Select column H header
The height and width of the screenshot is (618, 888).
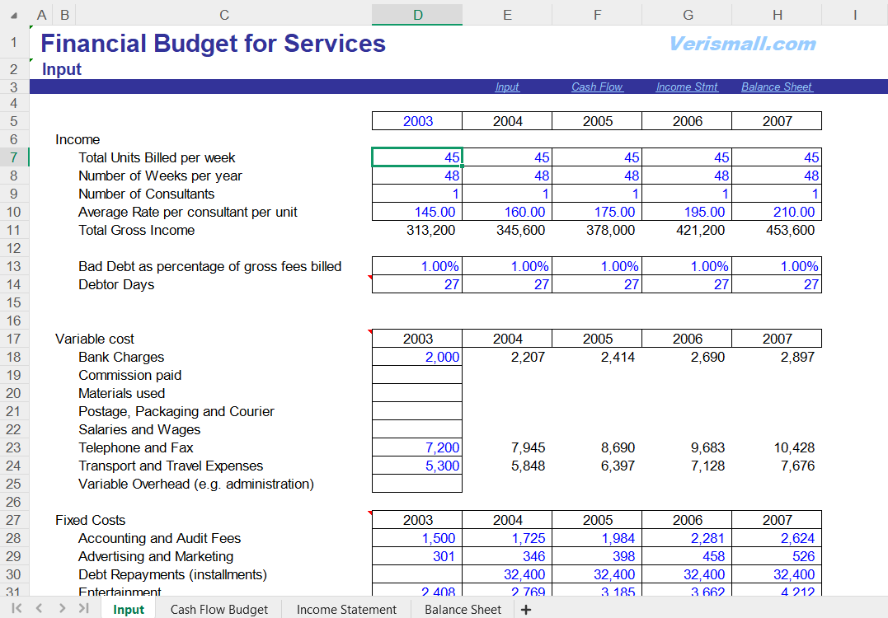pyautogui.click(x=777, y=15)
